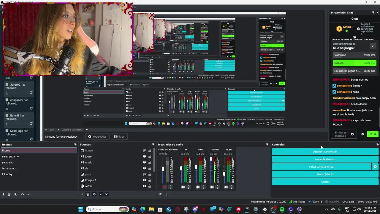Move the selected scene up
The height and width of the screenshot is (214, 380).
(22, 194)
